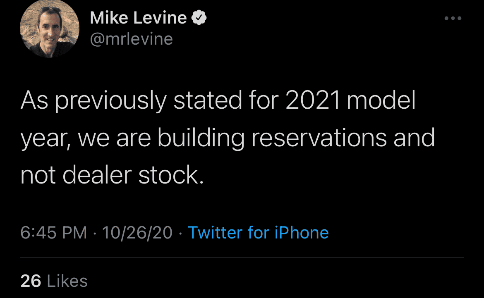This screenshot has height=298, width=484.
Task: Click the word 'stock.' ending the tweet
Action: coord(171,175)
